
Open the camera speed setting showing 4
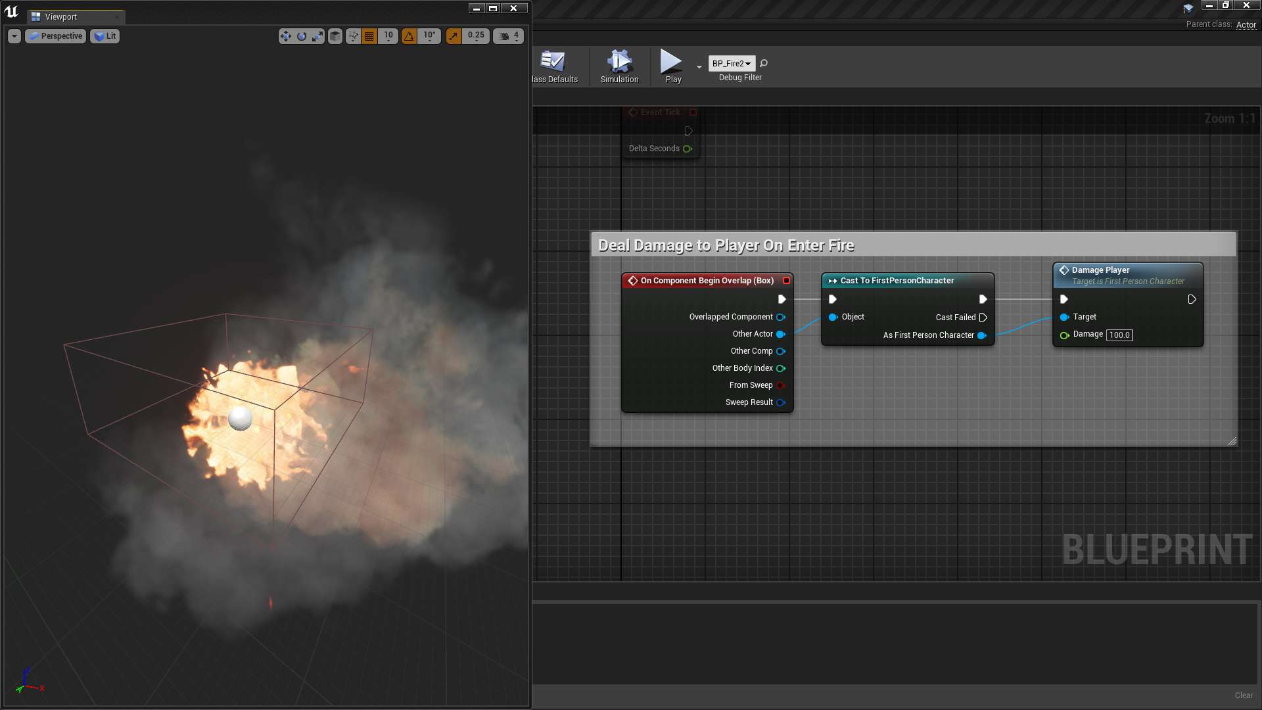click(509, 36)
